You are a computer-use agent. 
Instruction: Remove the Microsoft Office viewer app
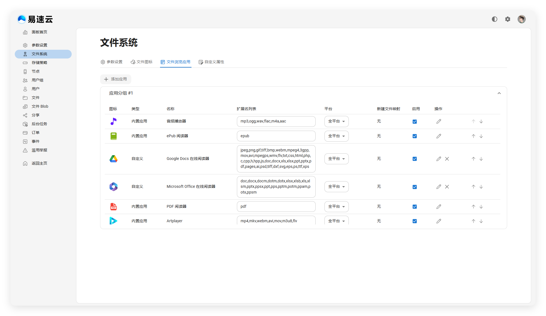pyautogui.click(x=447, y=187)
